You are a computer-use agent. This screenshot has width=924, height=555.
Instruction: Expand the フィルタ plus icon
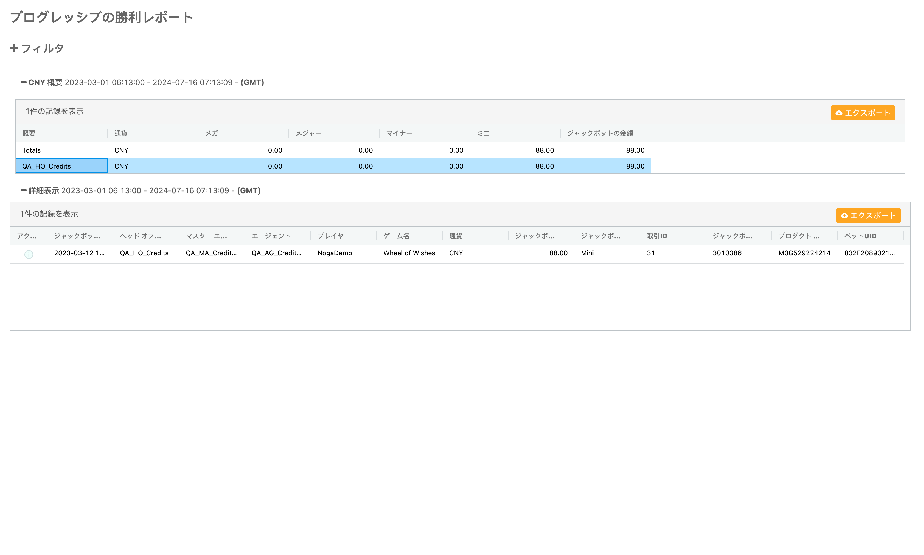click(x=14, y=48)
